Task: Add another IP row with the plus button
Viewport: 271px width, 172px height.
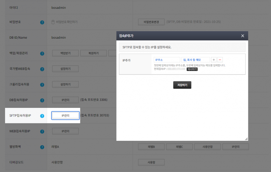Action: pos(213,60)
